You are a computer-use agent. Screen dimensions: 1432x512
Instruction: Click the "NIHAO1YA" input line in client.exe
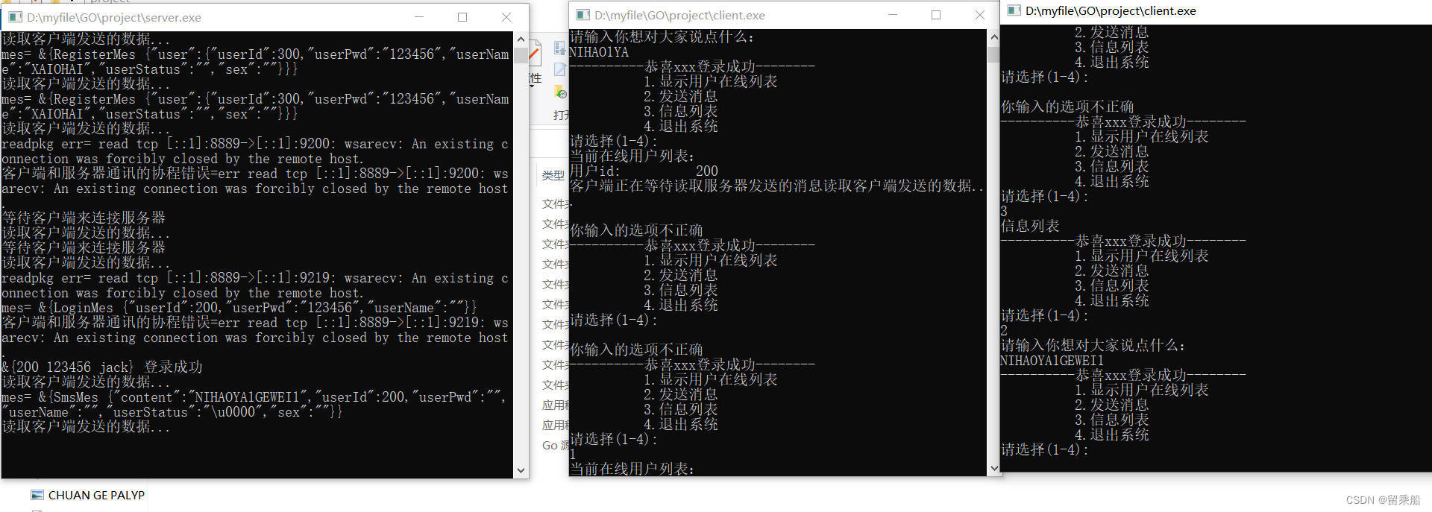point(600,52)
